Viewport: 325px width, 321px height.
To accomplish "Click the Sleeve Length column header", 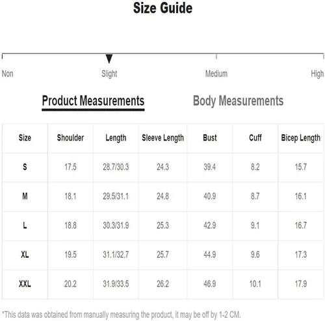I will pyautogui.click(x=162, y=138).
